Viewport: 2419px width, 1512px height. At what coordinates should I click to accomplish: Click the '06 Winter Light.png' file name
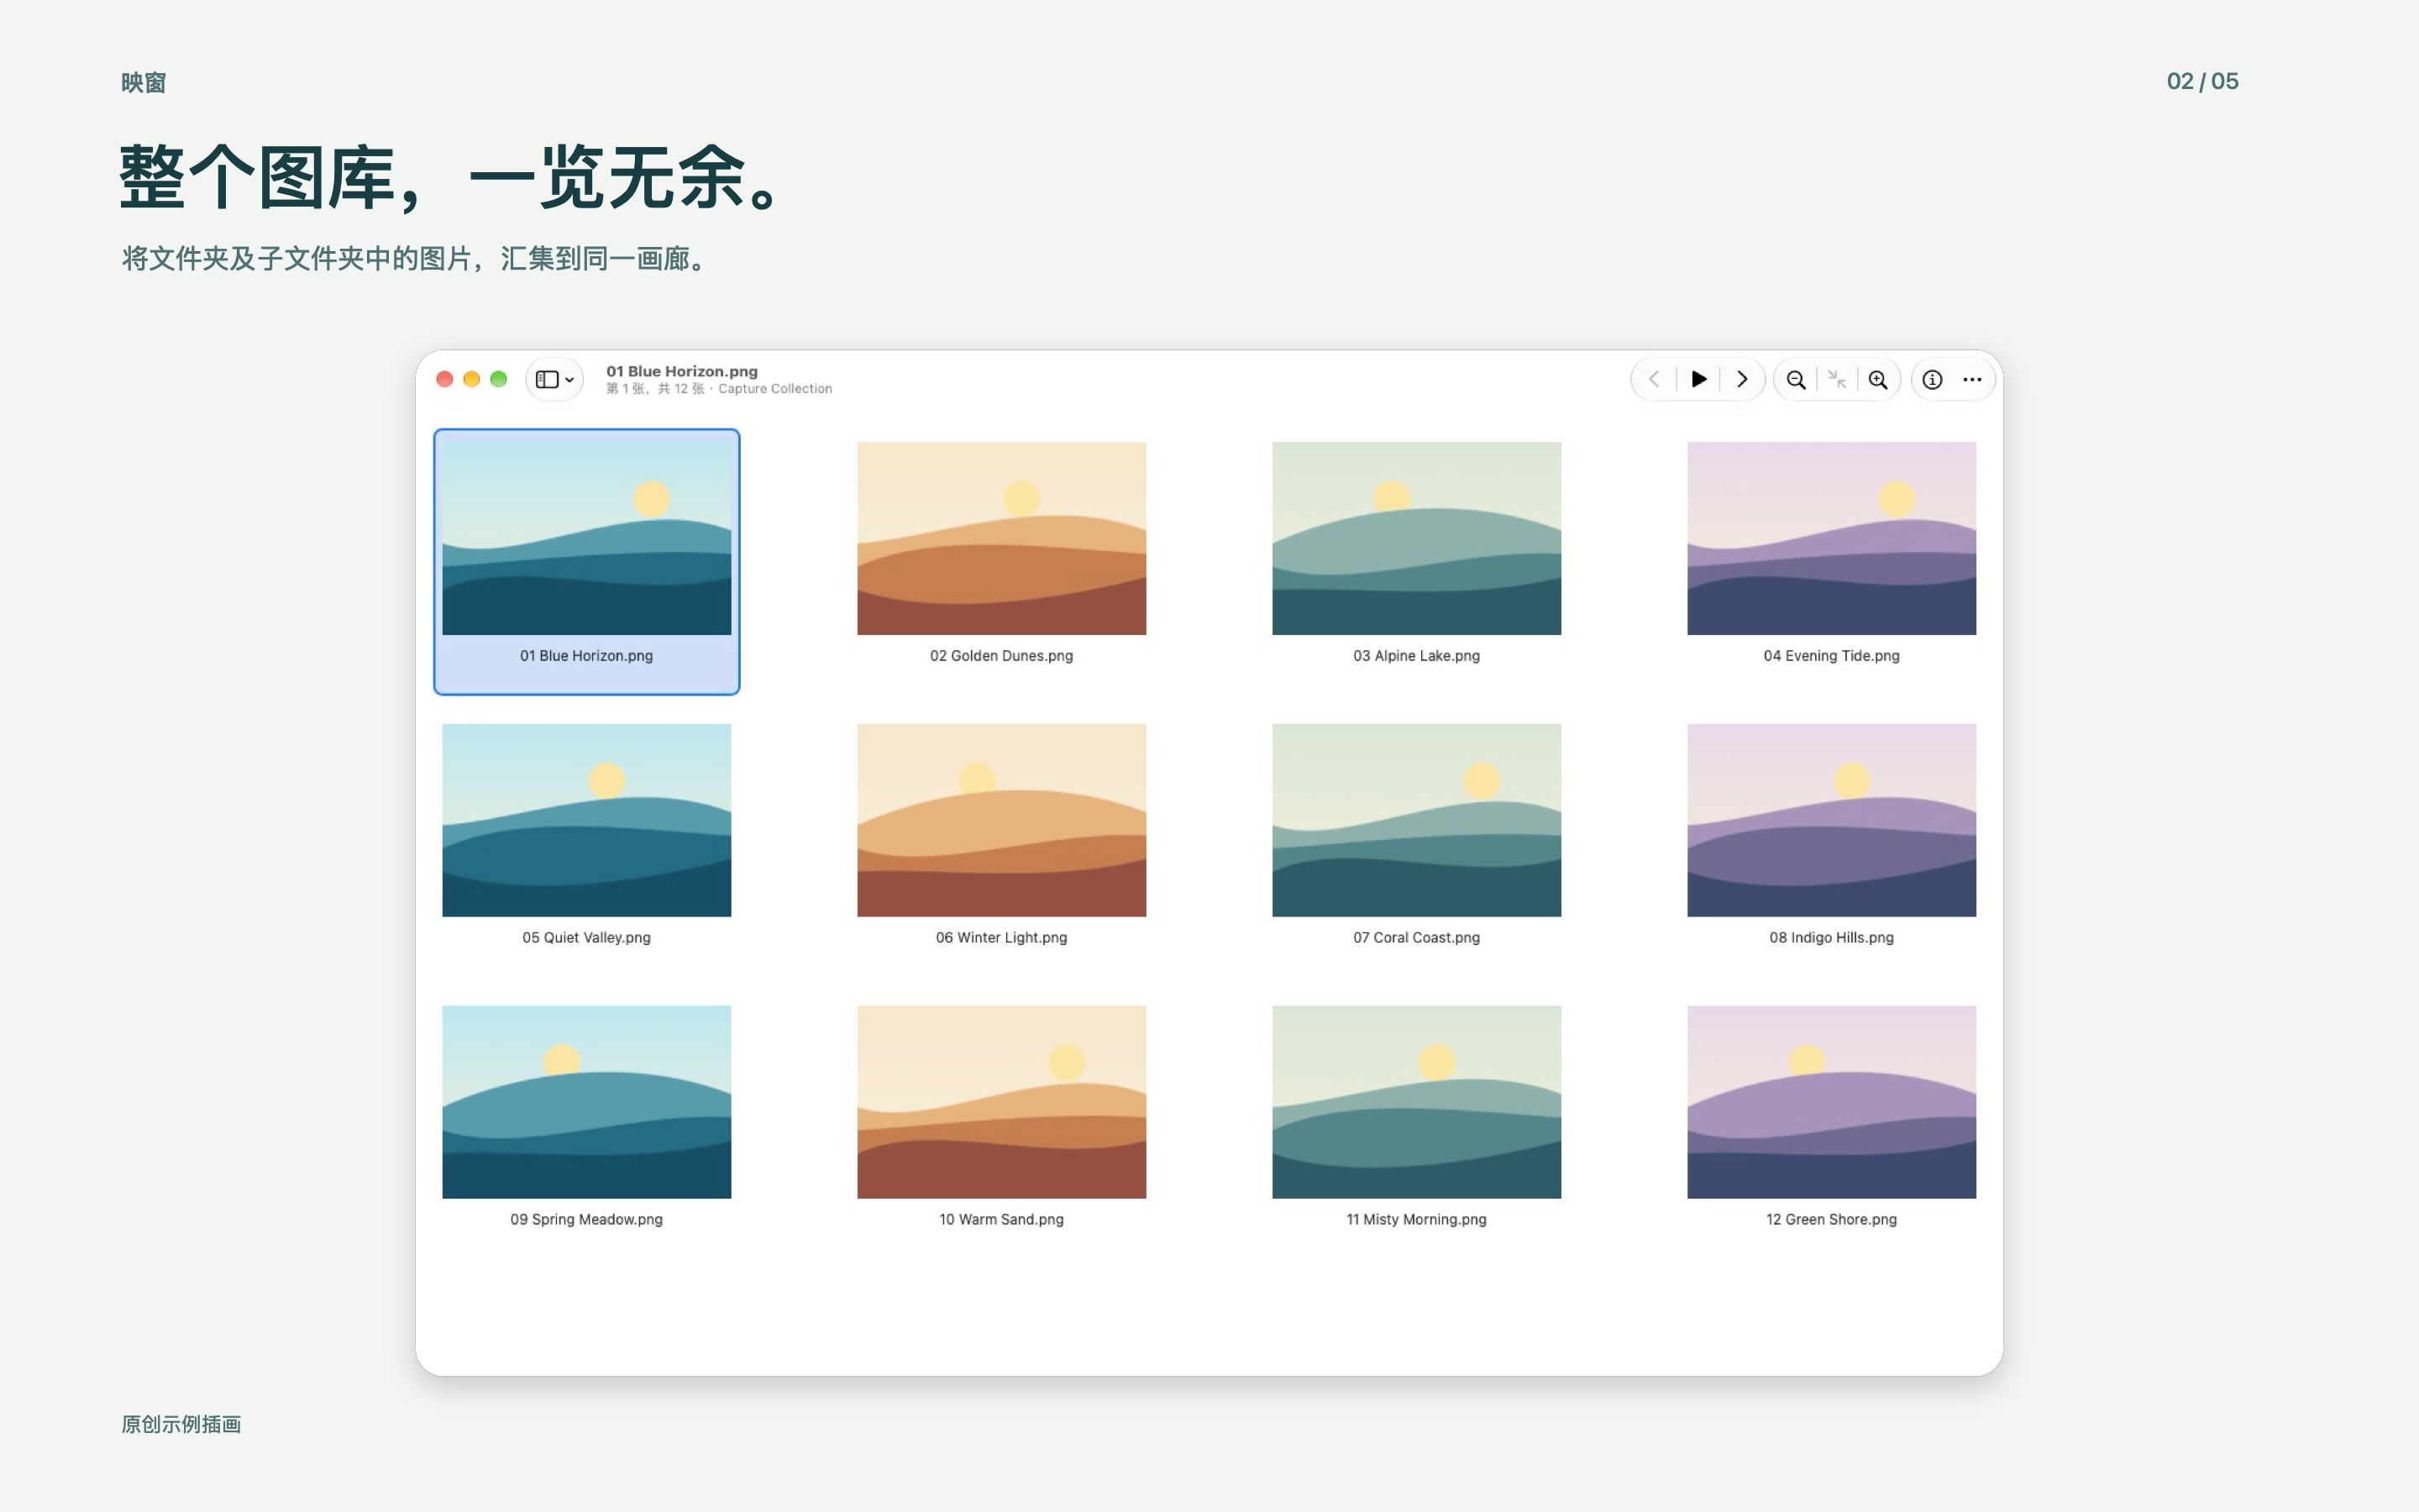coord(1001,938)
